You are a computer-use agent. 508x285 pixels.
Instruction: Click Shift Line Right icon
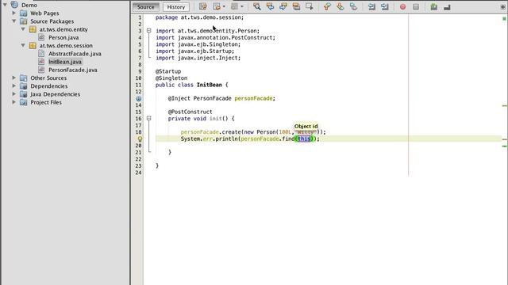384,6
